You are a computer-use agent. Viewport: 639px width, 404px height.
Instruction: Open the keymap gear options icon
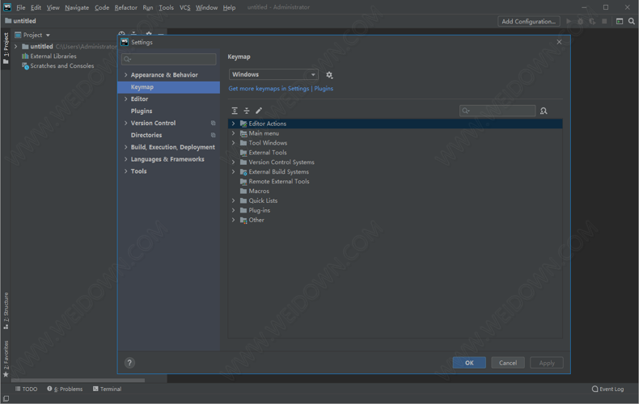(329, 75)
